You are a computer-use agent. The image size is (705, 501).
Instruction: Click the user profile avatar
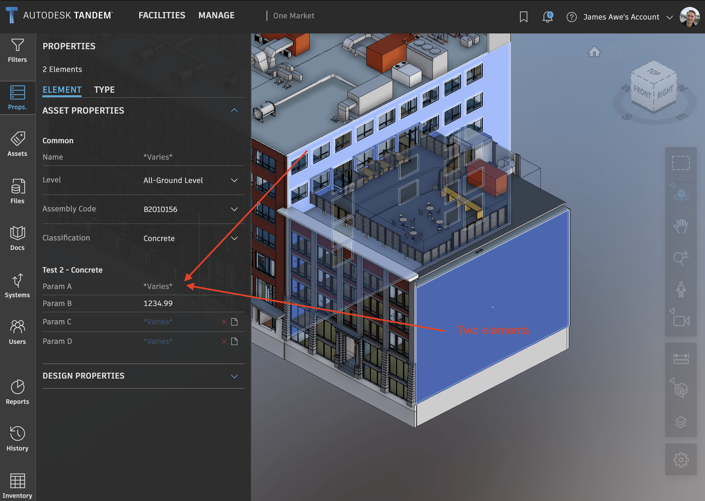(x=690, y=17)
